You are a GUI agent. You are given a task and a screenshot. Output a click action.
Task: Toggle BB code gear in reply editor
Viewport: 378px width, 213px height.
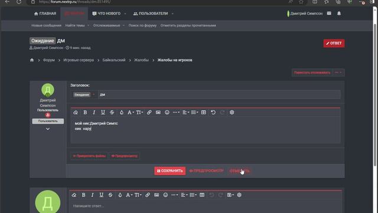point(239,195)
